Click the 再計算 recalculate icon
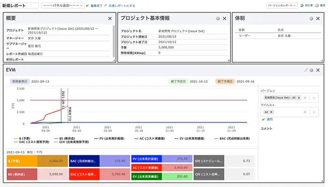Viewport: 328px width, 187px height. click(x=302, y=6)
